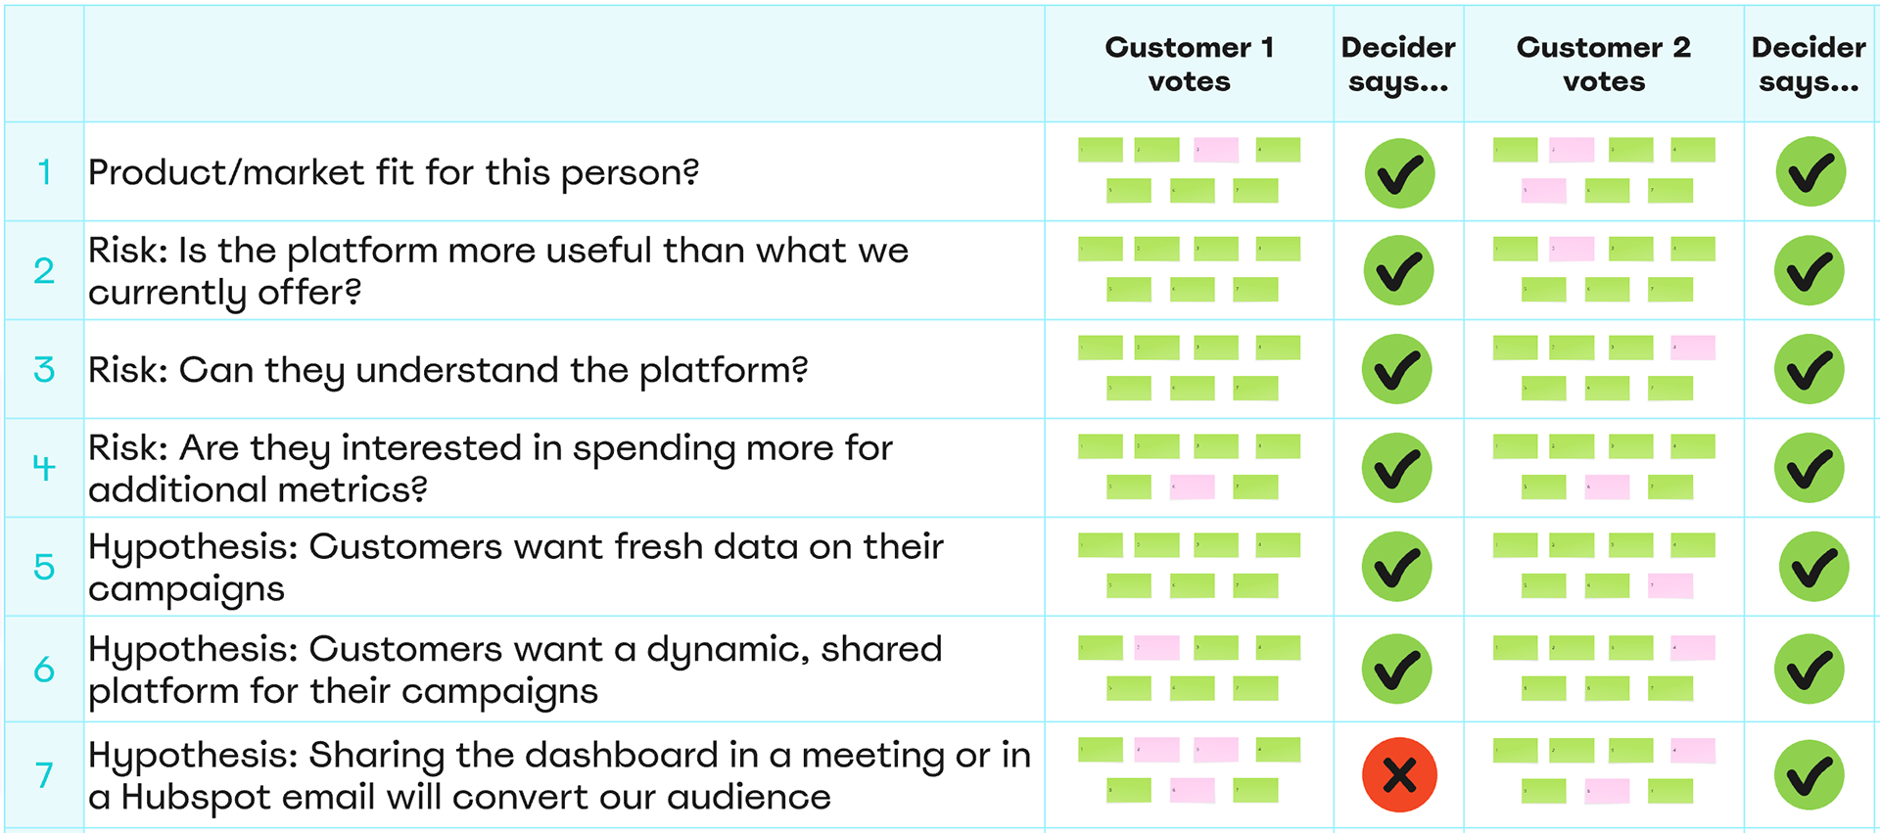Select row number 1
The image size is (1880, 833).
44,172
